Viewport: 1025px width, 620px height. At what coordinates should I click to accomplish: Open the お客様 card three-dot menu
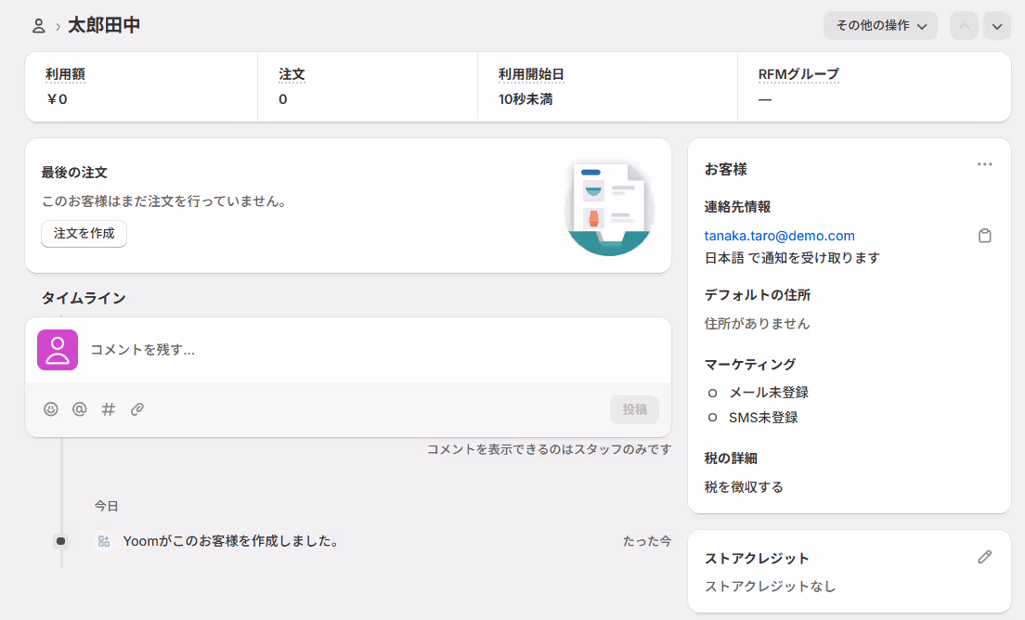984,164
